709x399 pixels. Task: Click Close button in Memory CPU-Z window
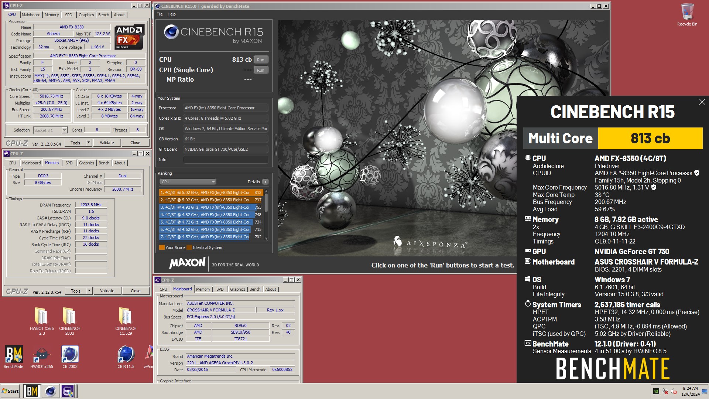(136, 291)
